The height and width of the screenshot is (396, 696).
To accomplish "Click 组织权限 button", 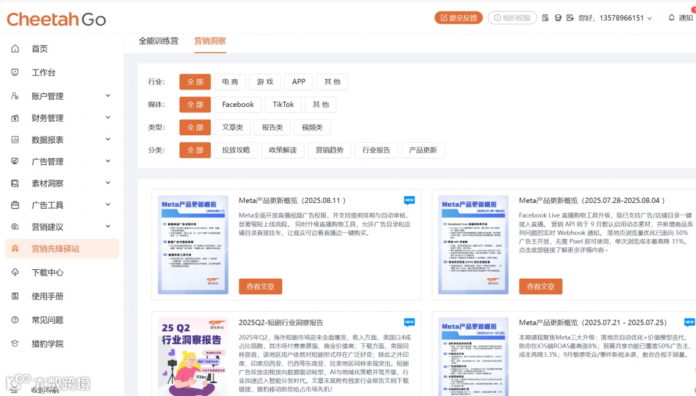I will (x=512, y=18).
